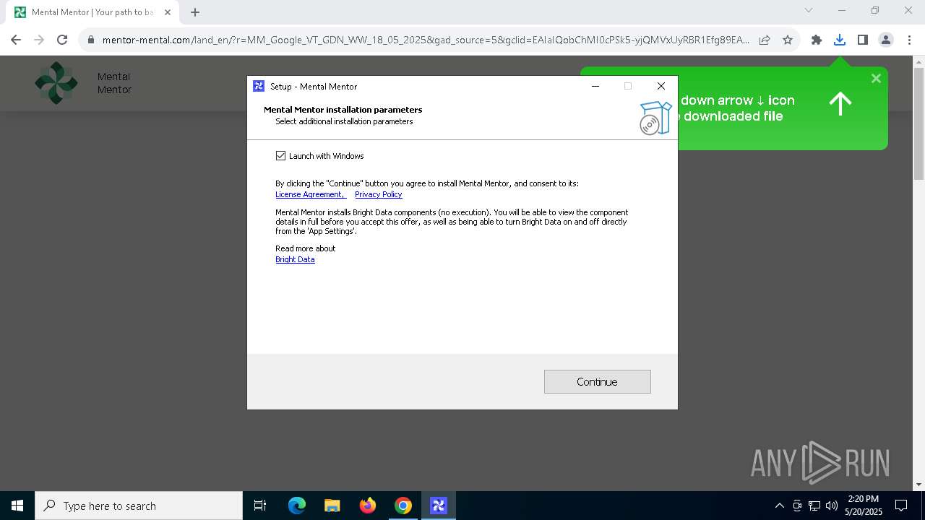Open Task View on taskbar
Screen dimensions: 925x520
pos(260,506)
